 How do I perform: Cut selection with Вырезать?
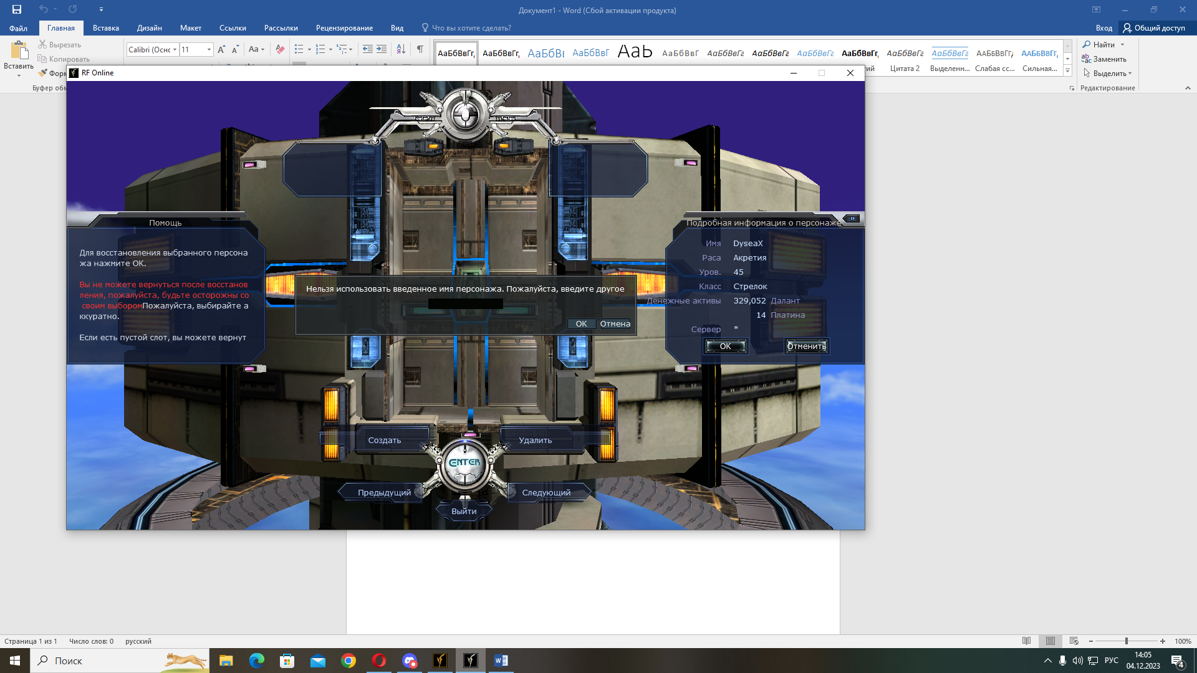[59, 45]
